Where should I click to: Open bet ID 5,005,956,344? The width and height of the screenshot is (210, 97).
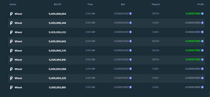[57, 23]
